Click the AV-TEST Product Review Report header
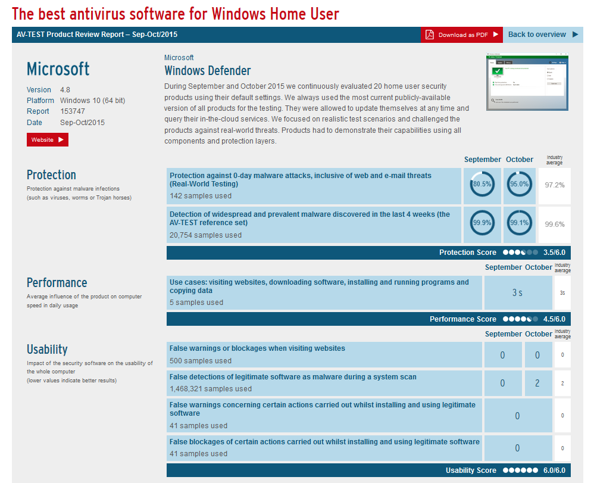This screenshot has width=594, height=483. pos(97,35)
